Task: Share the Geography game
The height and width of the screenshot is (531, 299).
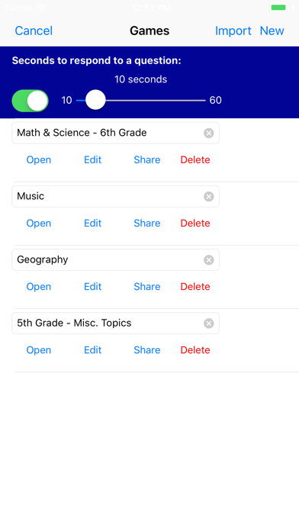Action: (146, 287)
